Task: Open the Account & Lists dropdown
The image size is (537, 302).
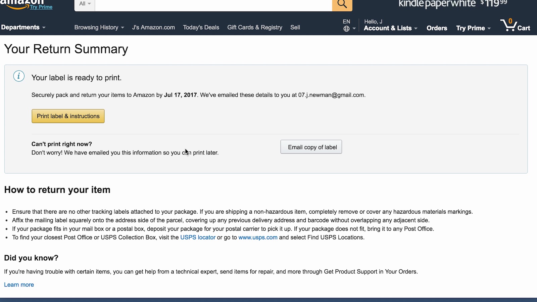Action: pyautogui.click(x=390, y=28)
